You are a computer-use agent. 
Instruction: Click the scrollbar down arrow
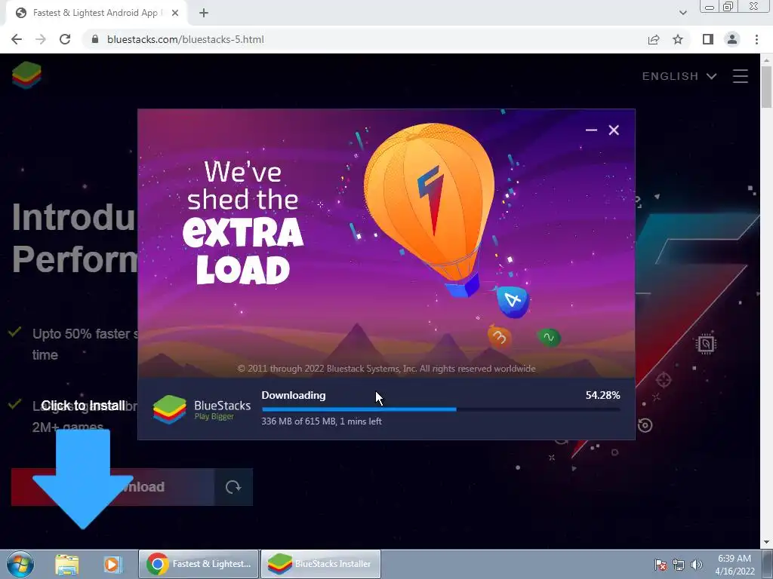[x=767, y=543]
